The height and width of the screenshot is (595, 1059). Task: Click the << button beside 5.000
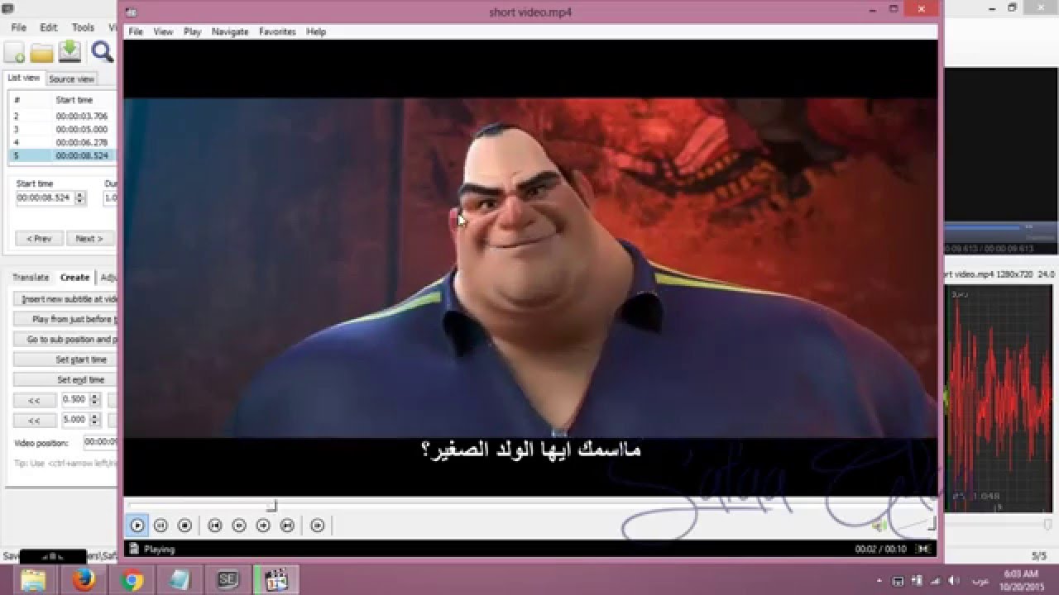coord(35,420)
